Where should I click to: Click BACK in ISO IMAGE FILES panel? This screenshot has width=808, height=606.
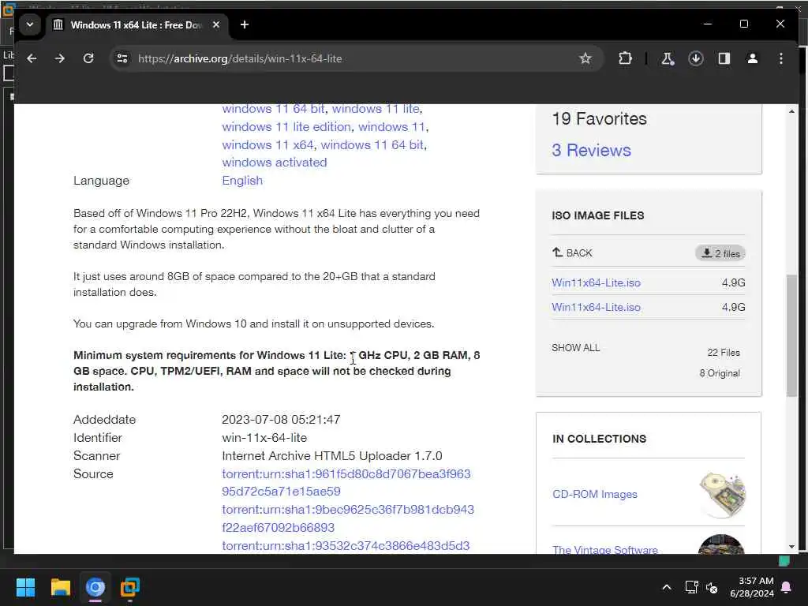point(573,253)
